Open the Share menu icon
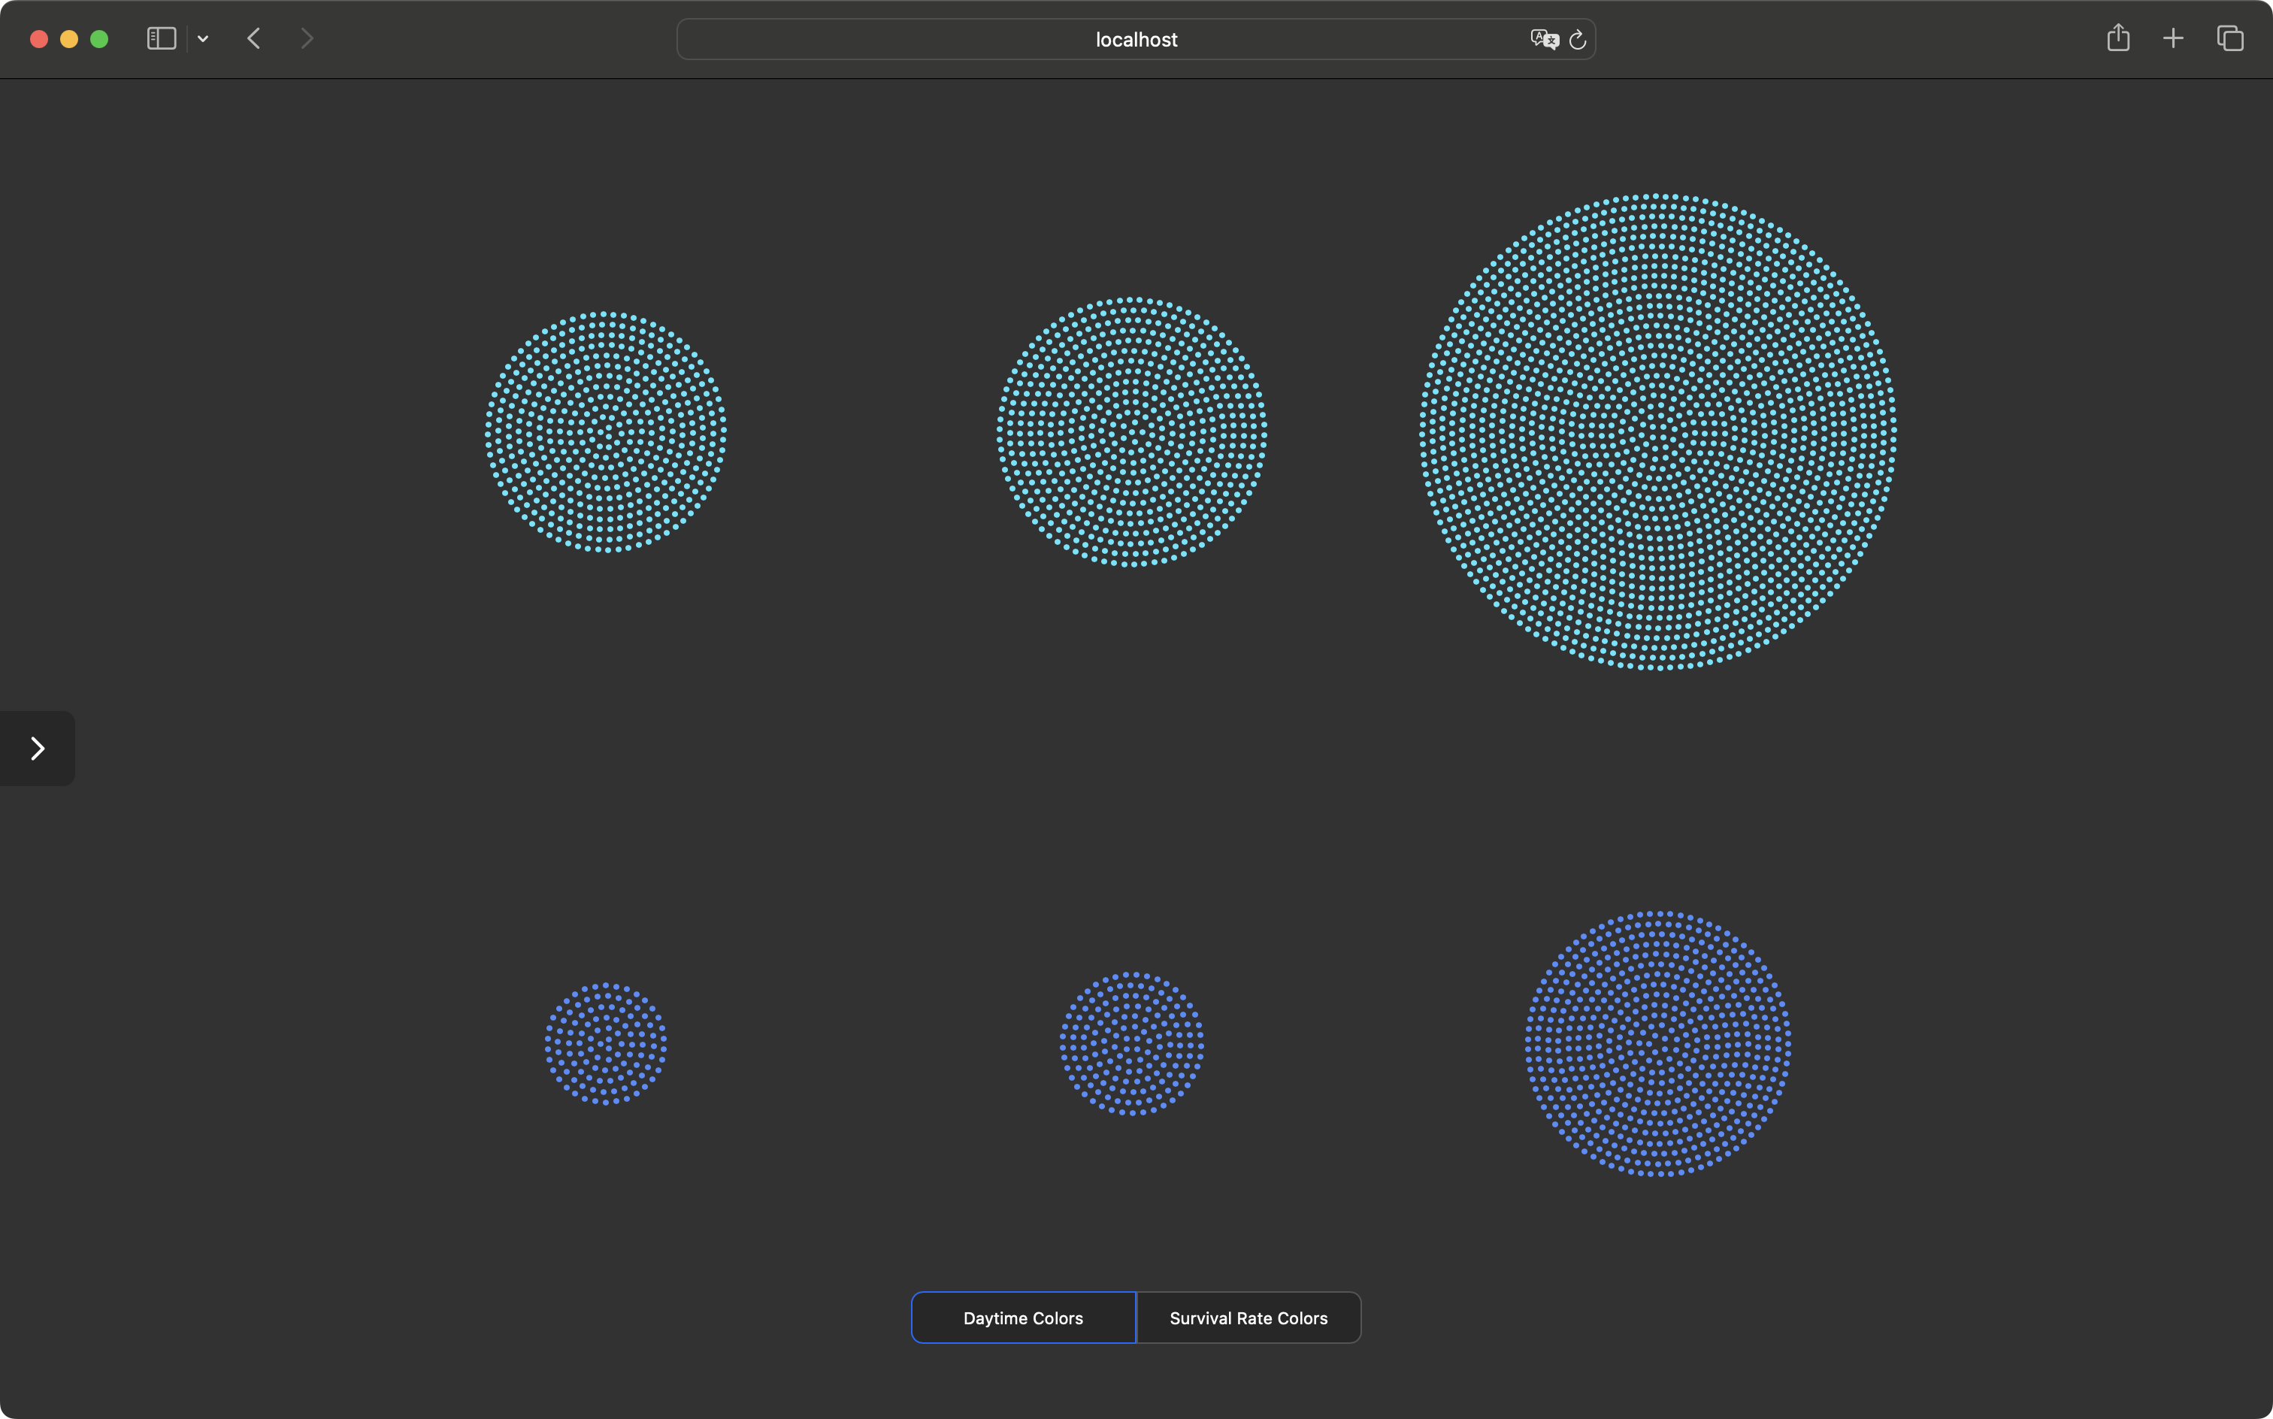This screenshot has width=2273, height=1419. (2117, 38)
